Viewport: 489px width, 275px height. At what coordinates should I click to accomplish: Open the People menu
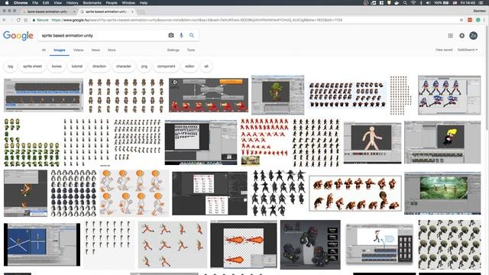point(112,3)
